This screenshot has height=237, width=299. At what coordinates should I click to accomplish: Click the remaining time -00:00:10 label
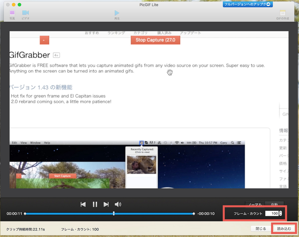(206, 214)
